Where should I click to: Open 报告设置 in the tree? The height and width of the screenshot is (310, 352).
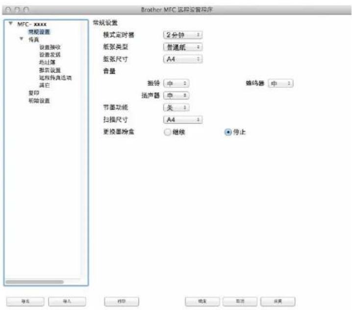(50, 70)
